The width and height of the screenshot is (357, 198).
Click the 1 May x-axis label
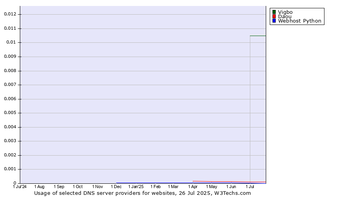[211, 187]
